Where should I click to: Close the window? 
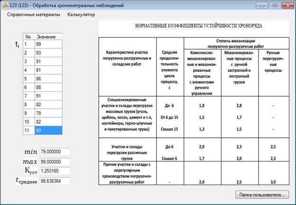[x=287, y=5]
